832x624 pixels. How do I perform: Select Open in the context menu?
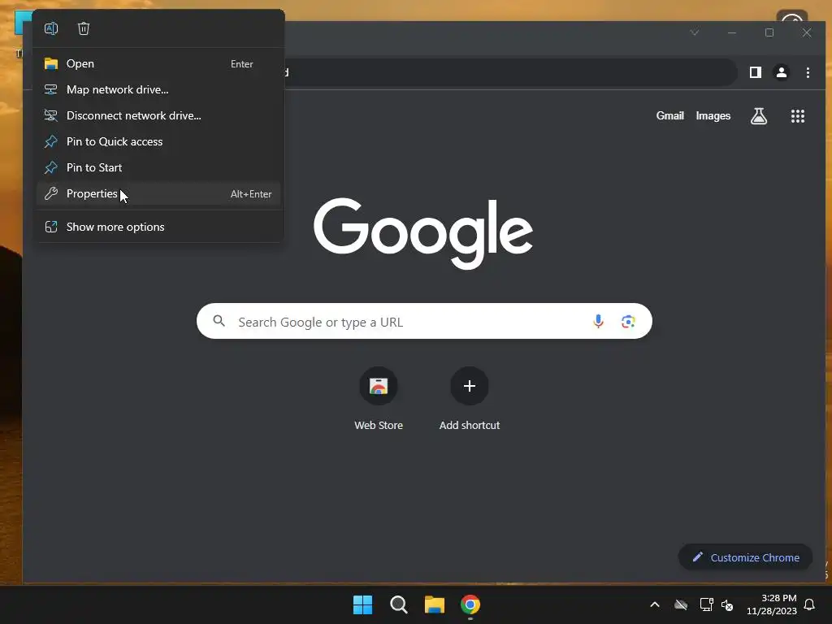click(158, 63)
